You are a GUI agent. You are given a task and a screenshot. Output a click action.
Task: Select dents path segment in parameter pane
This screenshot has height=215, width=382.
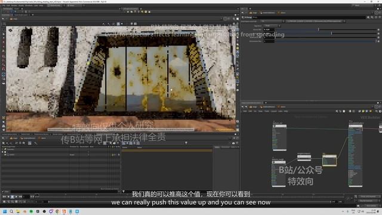tap(281, 13)
